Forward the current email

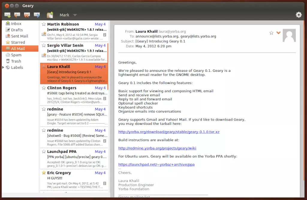37,15
